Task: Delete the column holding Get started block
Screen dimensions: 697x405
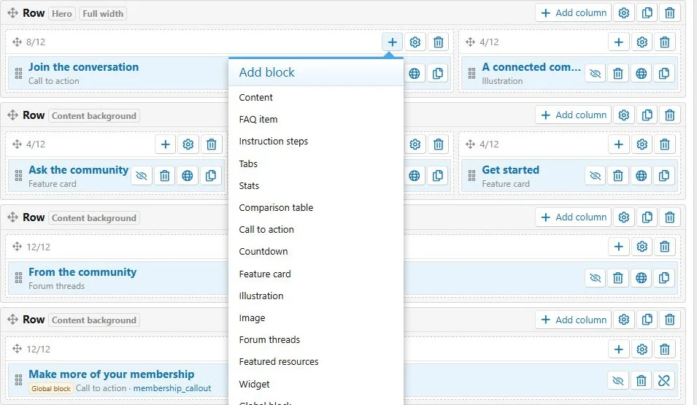Action: point(665,144)
